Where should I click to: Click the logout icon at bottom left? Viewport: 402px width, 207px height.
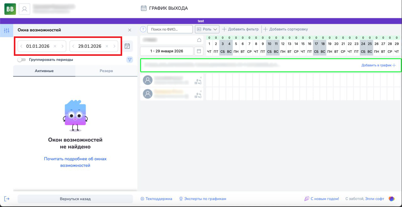pyautogui.click(x=7, y=199)
